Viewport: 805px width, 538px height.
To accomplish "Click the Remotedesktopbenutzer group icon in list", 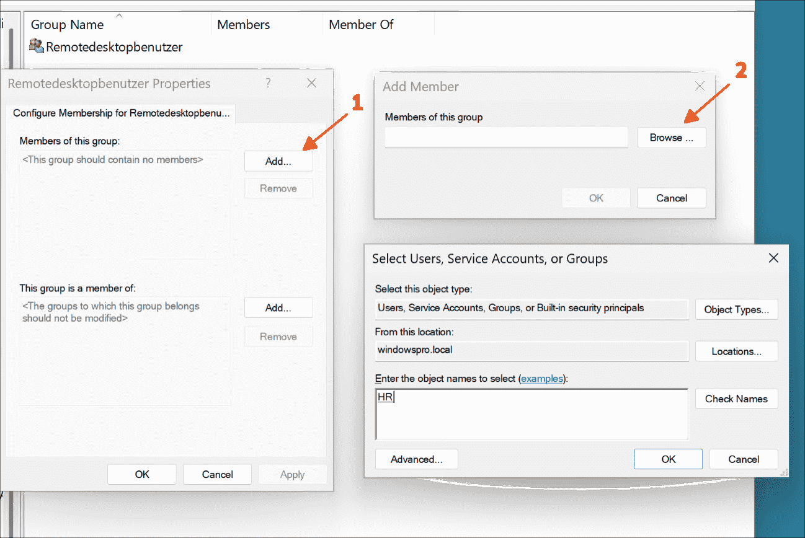I will [x=37, y=46].
